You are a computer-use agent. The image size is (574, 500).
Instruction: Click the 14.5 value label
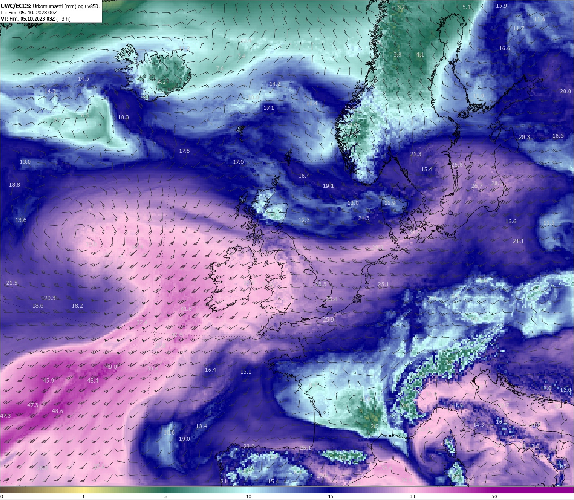[x=83, y=79]
